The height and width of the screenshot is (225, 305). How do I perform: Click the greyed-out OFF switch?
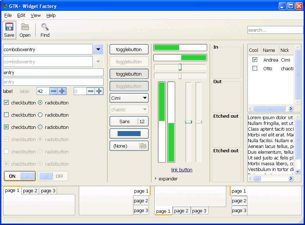tap(53, 176)
